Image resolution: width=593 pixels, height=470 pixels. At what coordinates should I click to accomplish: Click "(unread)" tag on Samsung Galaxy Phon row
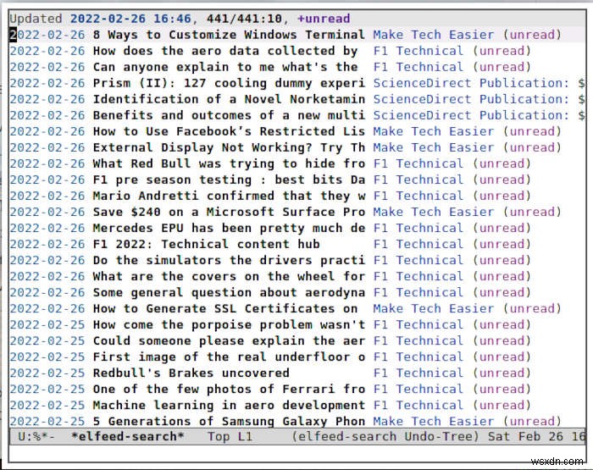(x=532, y=421)
